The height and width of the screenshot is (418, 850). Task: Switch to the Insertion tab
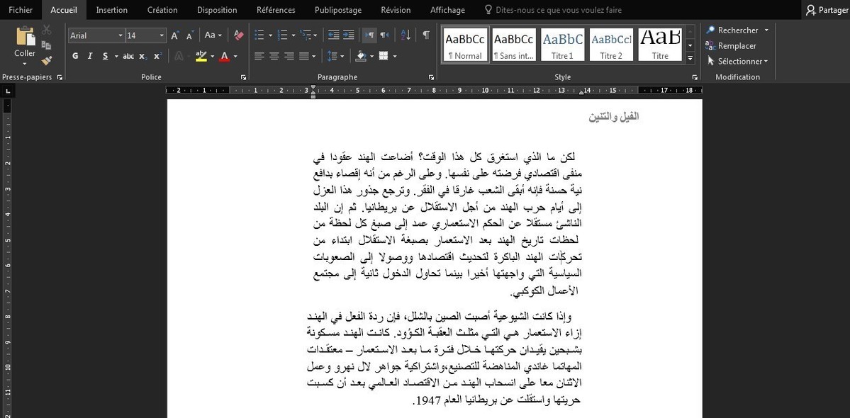click(112, 10)
